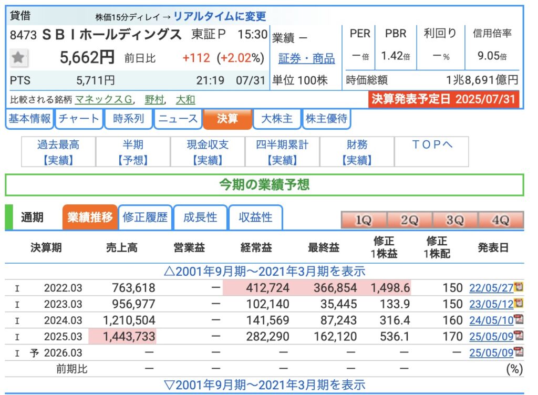Image resolution: width=538 pixels, height=395 pixels.
Task: Switch to the 成長性 tab
Action: 200,217
